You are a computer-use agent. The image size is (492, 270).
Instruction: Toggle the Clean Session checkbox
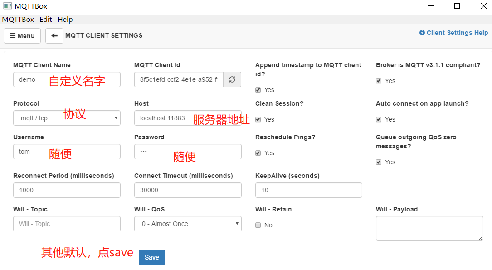pyautogui.click(x=258, y=120)
